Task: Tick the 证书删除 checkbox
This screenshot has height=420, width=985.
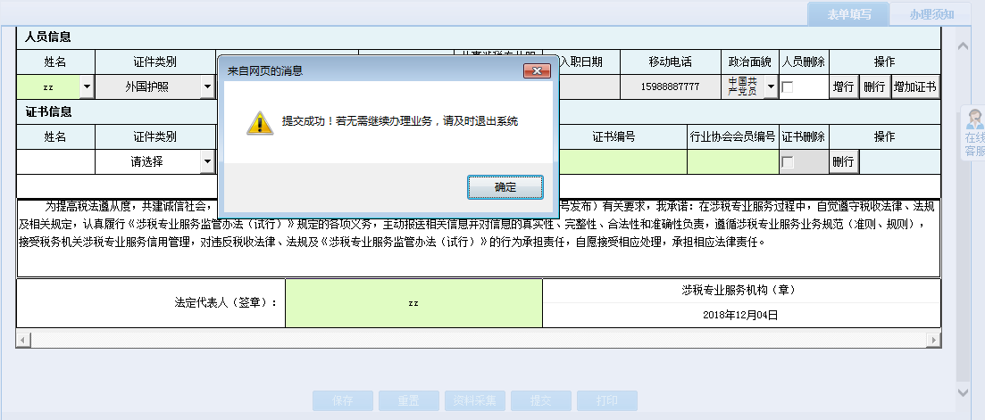Action: pos(788,162)
